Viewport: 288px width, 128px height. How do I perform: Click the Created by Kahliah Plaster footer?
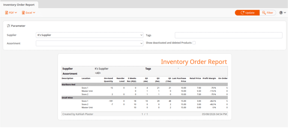click(x=78, y=114)
